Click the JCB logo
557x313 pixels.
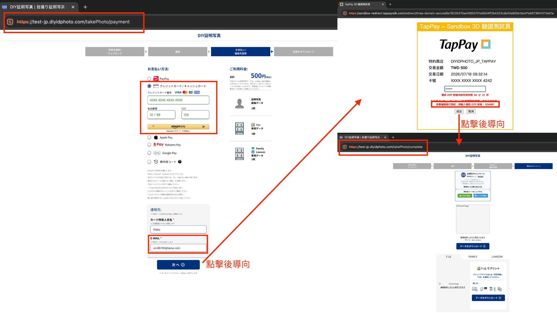tap(191, 92)
